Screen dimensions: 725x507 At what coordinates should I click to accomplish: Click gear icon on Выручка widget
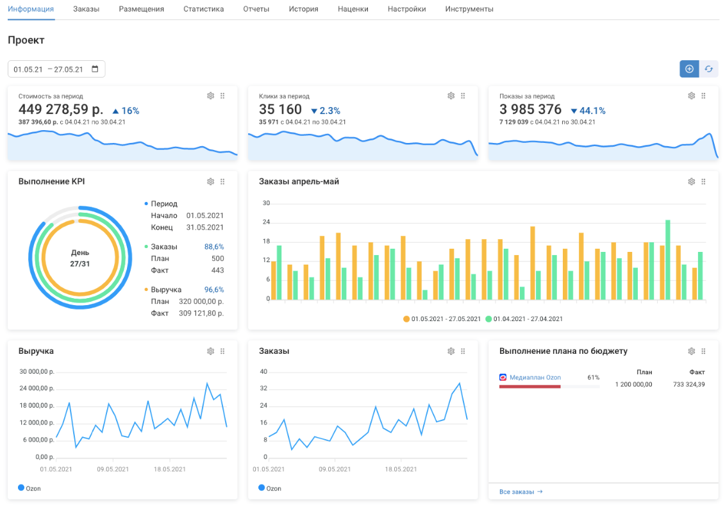click(210, 351)
